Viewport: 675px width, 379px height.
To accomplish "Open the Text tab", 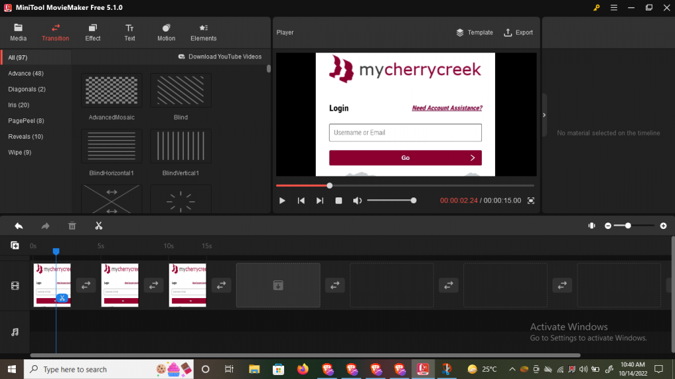I will coord(130,33).
